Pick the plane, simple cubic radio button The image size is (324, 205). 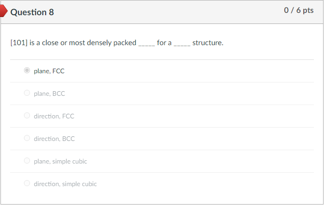(x=27, y=161)
